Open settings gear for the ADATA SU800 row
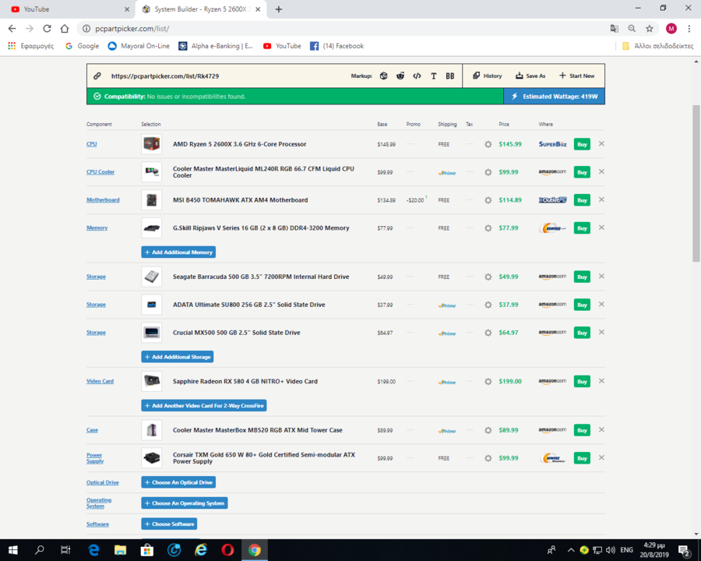Screen dimensions: 701x561 click(x=488, y=305)
